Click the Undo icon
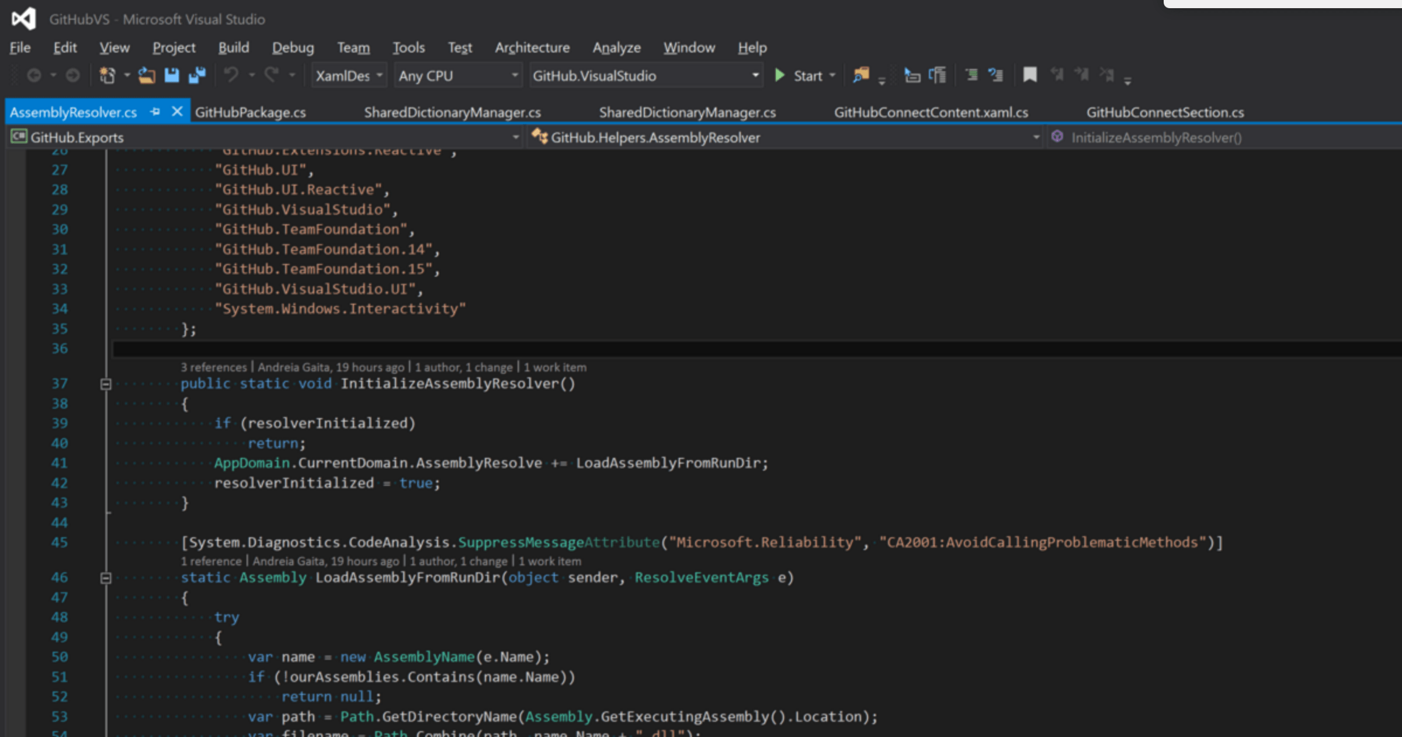The image size is (1402, 737). pos(231,75)
